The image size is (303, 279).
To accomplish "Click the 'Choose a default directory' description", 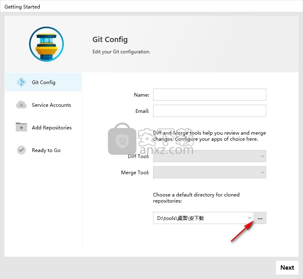I will 196,198.
